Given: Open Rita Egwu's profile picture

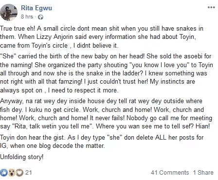Looking at the screenshot, I should pyautogui.click(x=9, y=13).
